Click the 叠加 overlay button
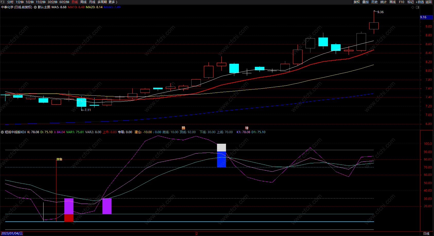 [366, 2]
